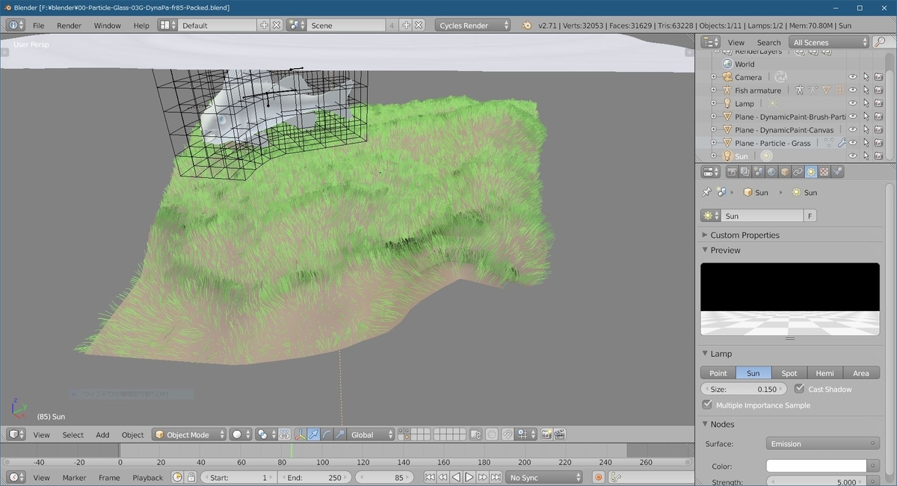Click the play animation button in timeline
The image size is (897, 486).
click(x=469, y=477)
